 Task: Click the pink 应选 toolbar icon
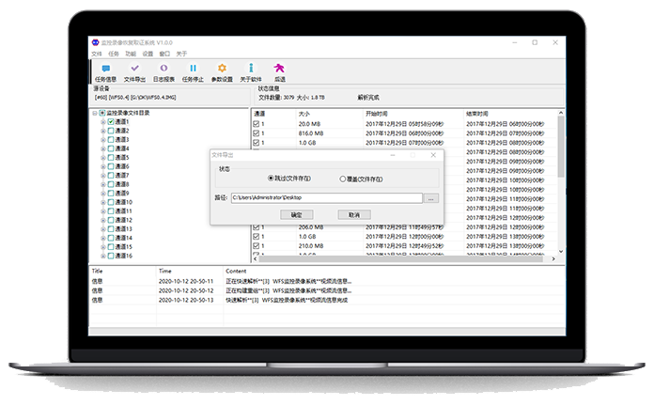tap(279, 69)
